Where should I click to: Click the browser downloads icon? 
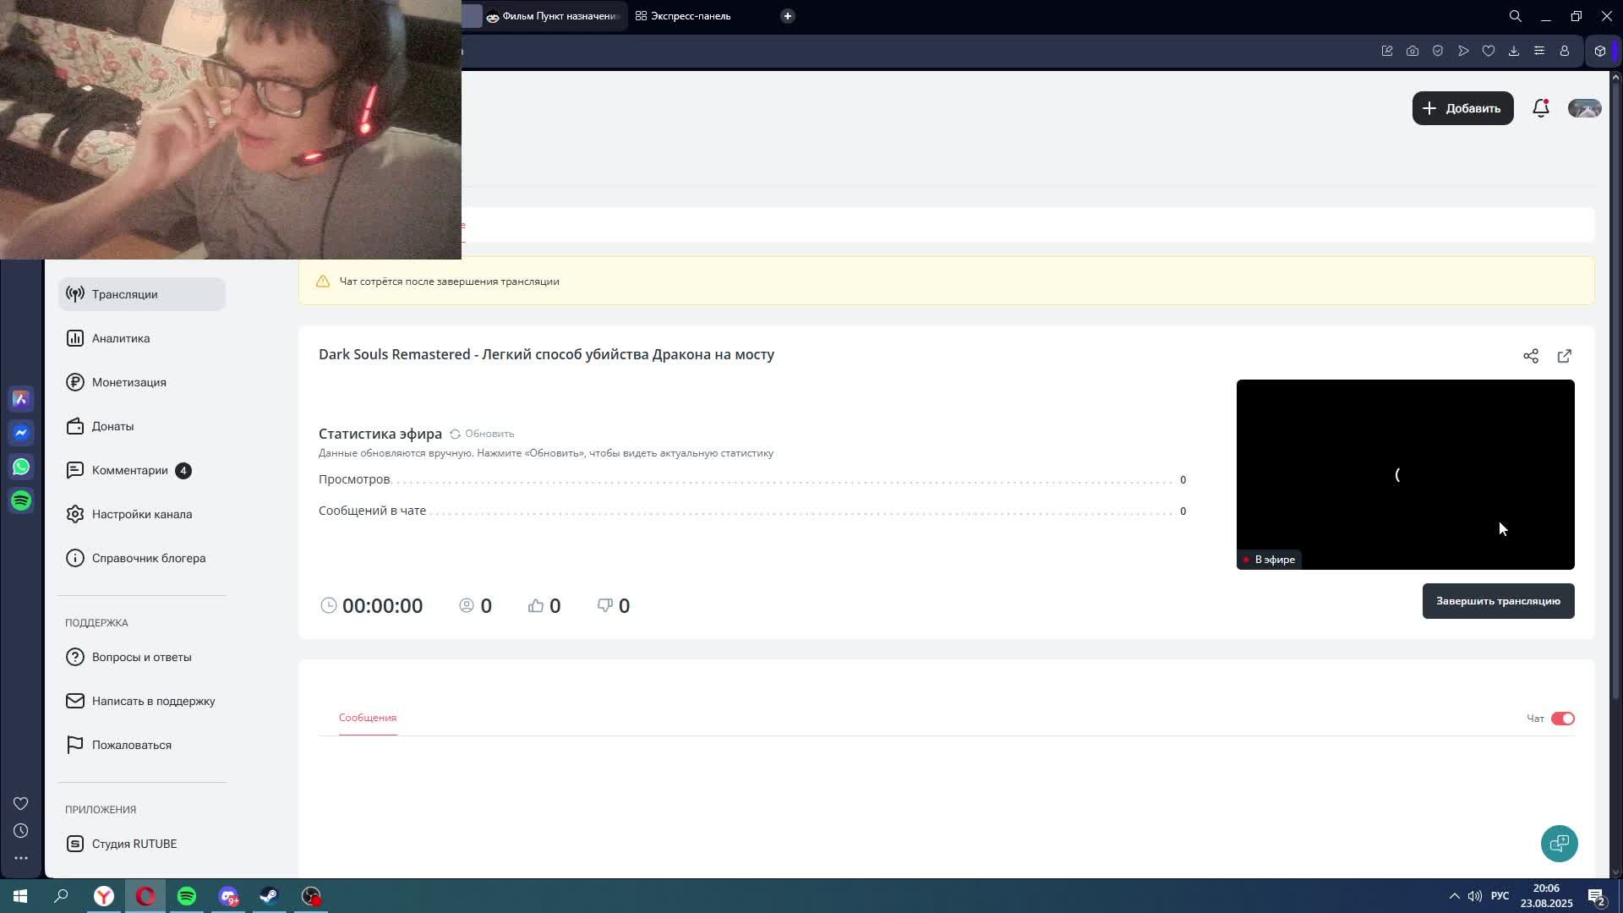[x=1513, y=51]
